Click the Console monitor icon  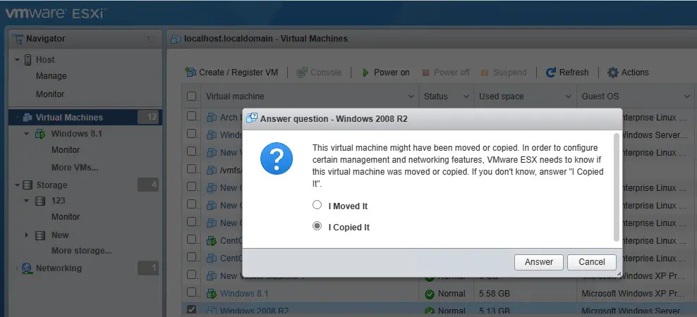[302, 73]
